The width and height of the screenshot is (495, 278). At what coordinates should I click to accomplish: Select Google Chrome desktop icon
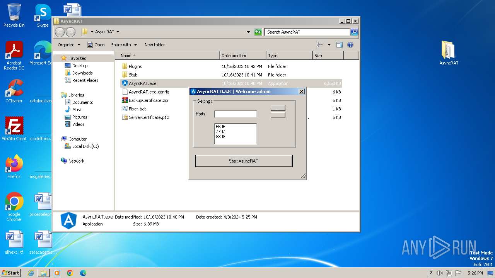[14, 207]
